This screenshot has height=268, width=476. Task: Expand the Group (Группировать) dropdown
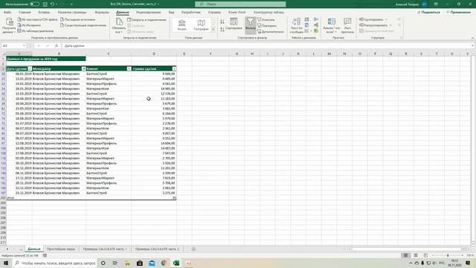point(387,20)
